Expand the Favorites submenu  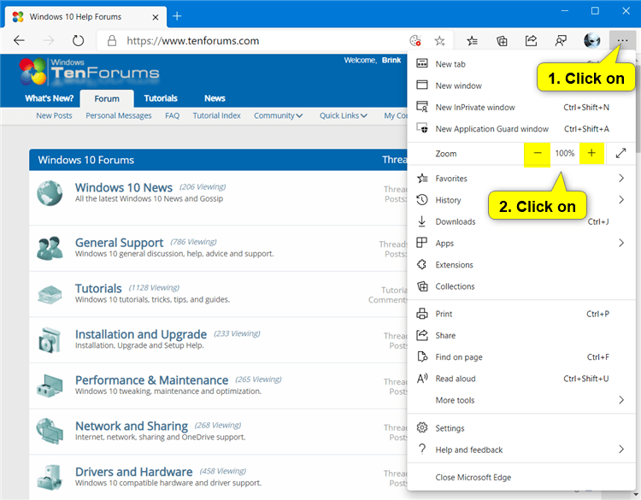tap(521, 179)
